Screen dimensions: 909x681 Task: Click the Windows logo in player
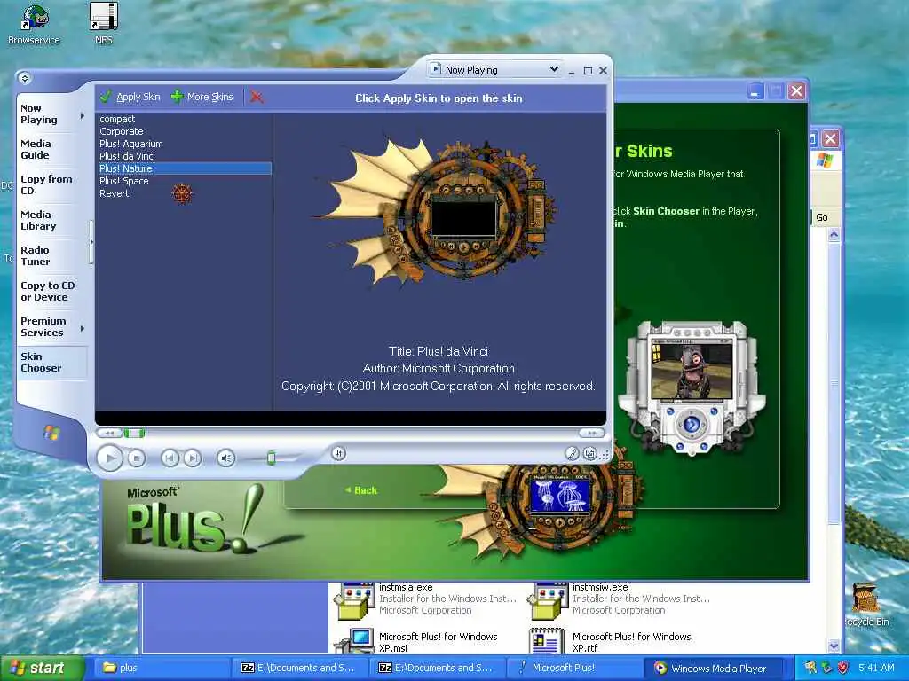[51, 432]
